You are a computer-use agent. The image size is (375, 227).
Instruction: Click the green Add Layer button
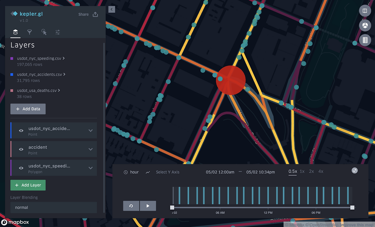pos(28,185)
